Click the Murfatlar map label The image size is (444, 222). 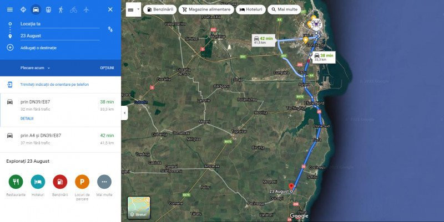[x=218, y=37]
